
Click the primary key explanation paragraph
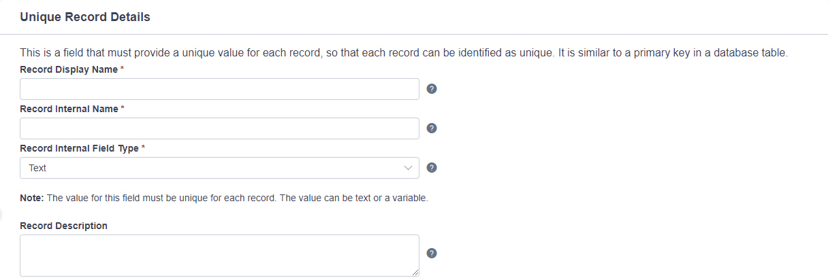coord(404,53)
